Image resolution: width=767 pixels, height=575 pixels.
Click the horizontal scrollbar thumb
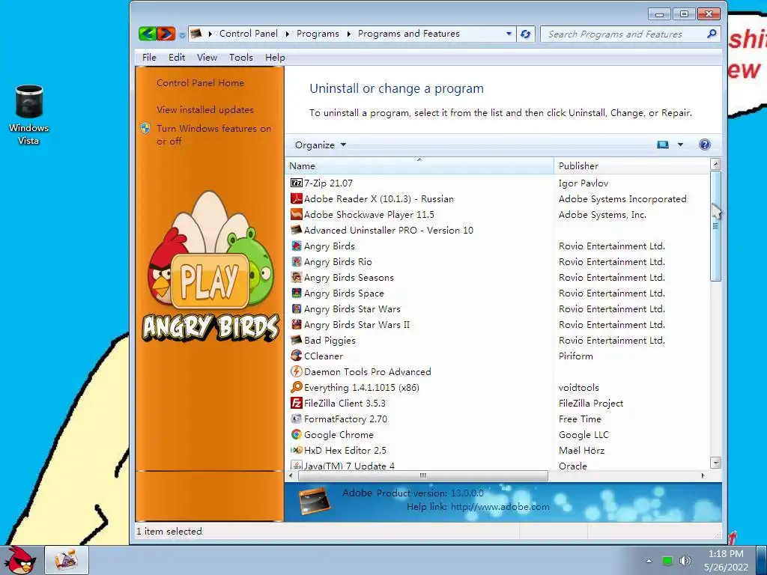click(422, 475)
